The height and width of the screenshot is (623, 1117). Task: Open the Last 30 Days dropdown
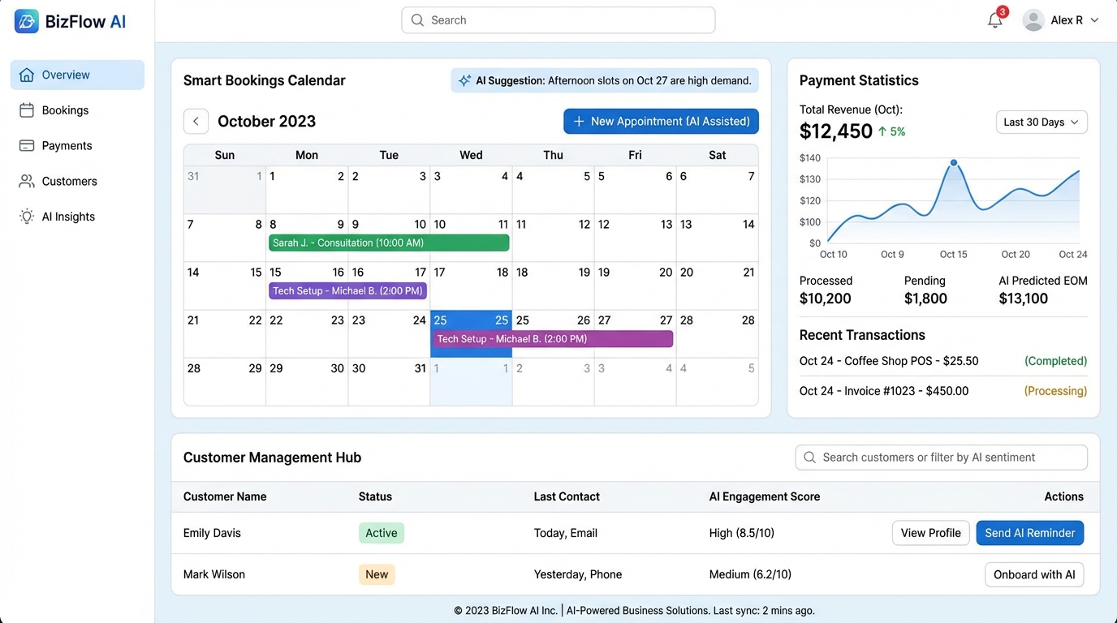1042,122
